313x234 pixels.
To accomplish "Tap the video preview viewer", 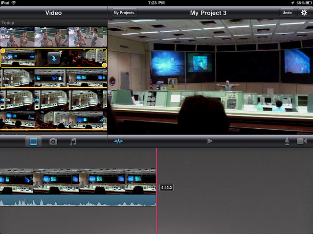I will [210, 77].
